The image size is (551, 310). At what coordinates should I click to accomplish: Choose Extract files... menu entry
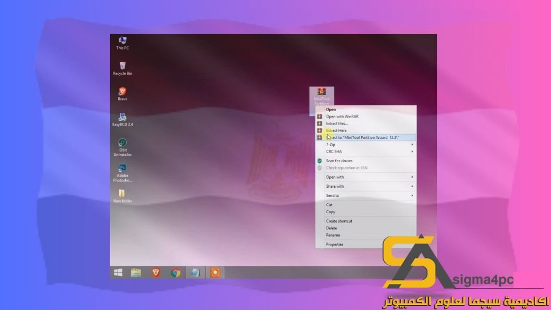pos(366,123)
